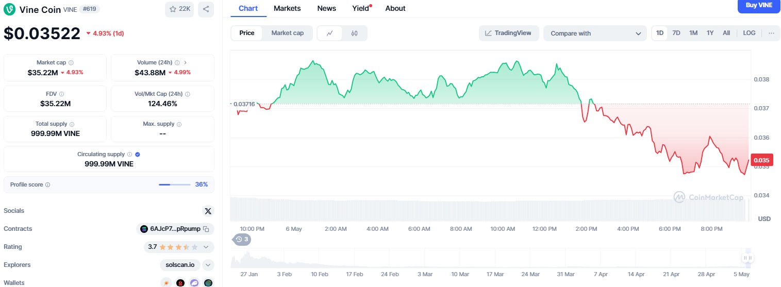The width and height of the screenshot is (781, 287).
Task: Open the Markets tab
Action: coord(287,8)
